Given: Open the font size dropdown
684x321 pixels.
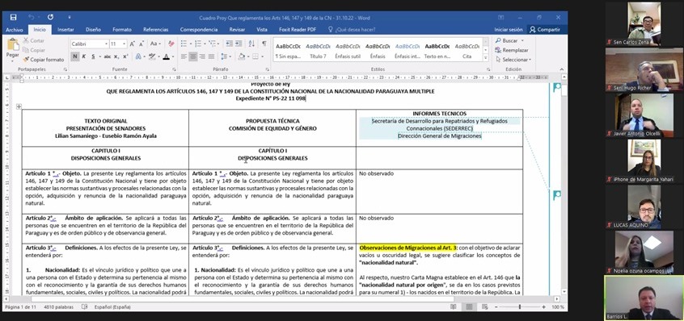Looking at the screenshot, I should click(x=118, y=44).
